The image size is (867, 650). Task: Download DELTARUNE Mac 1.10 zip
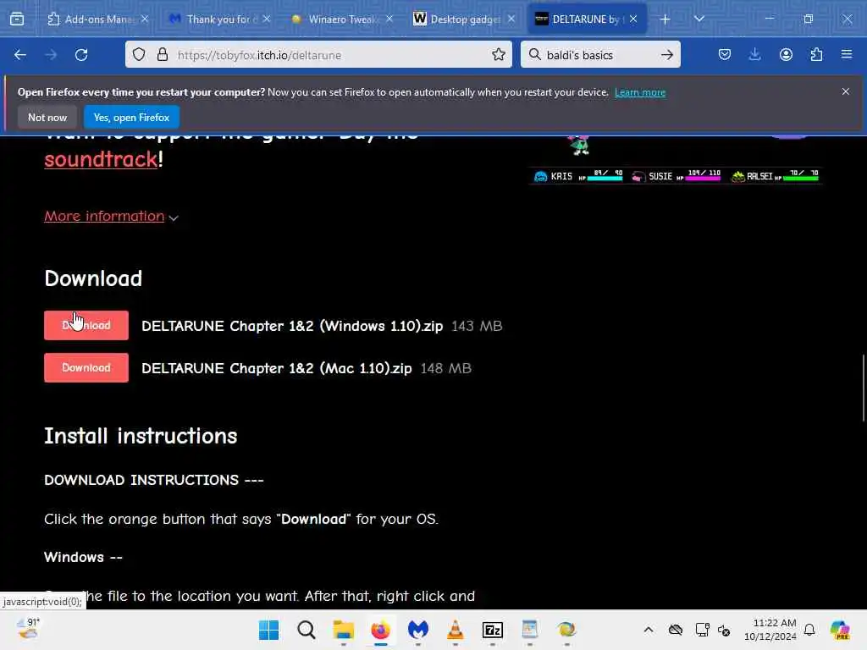click(86, 368)
